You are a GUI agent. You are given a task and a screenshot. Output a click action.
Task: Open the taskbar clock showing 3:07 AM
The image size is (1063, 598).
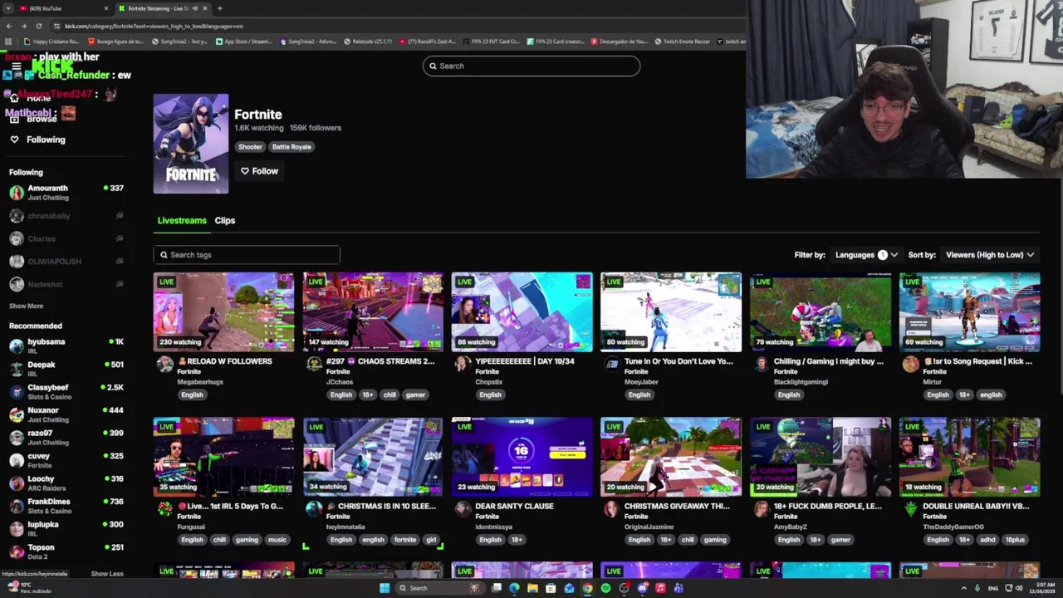tap(1041, 588)
